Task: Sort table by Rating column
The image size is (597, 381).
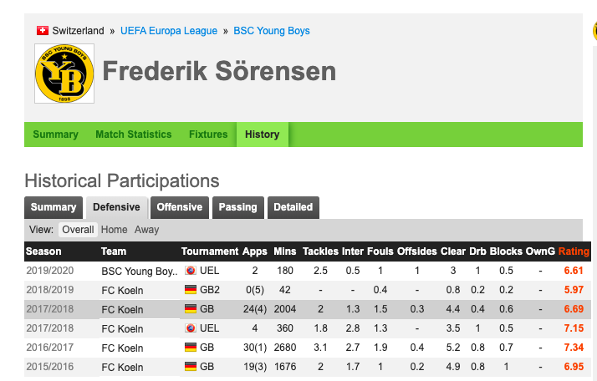Action: pyautogui.click(x=574, y=251)
